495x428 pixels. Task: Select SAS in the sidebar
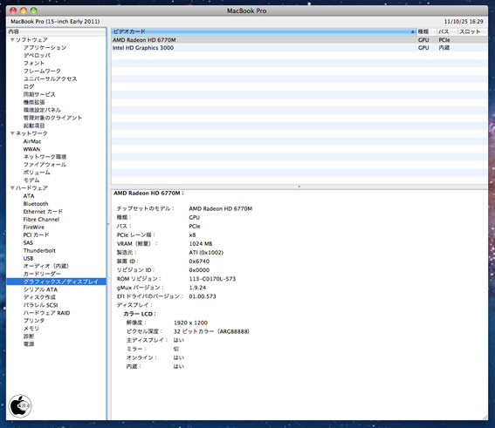click(28, 242)
